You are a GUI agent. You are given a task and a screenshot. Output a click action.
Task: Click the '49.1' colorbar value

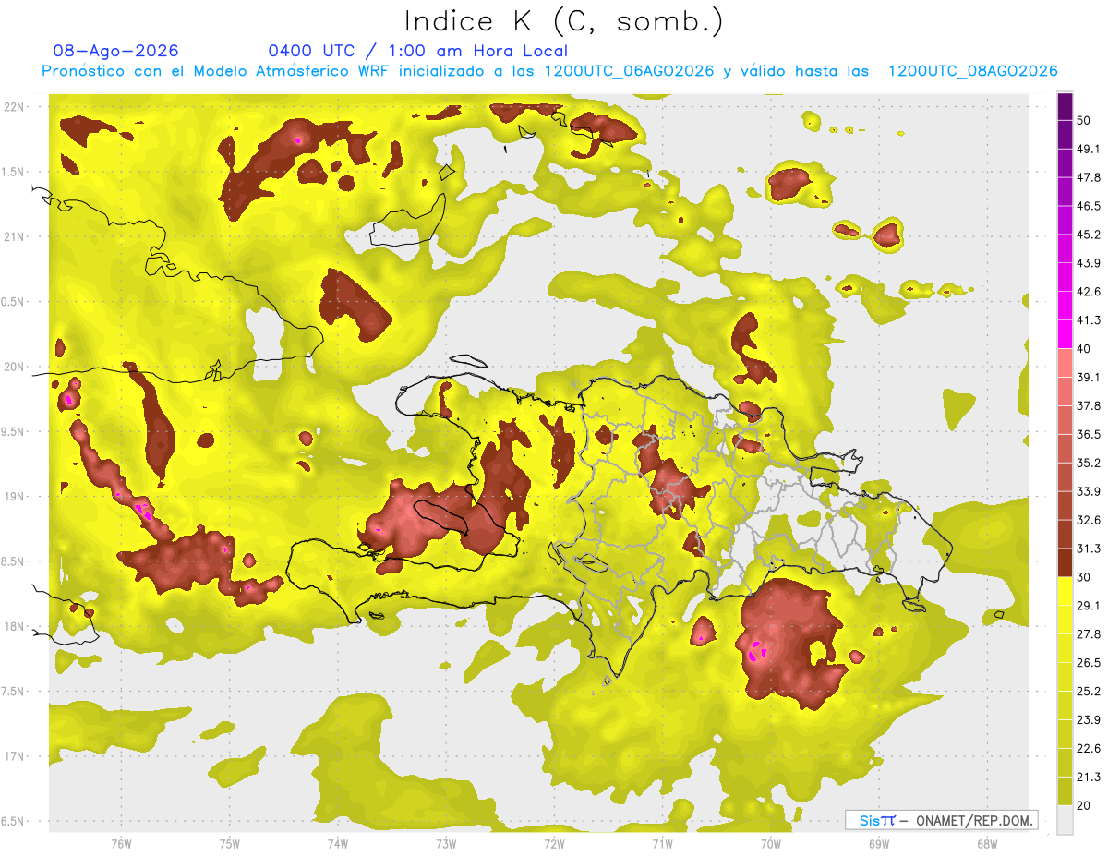1090,149
